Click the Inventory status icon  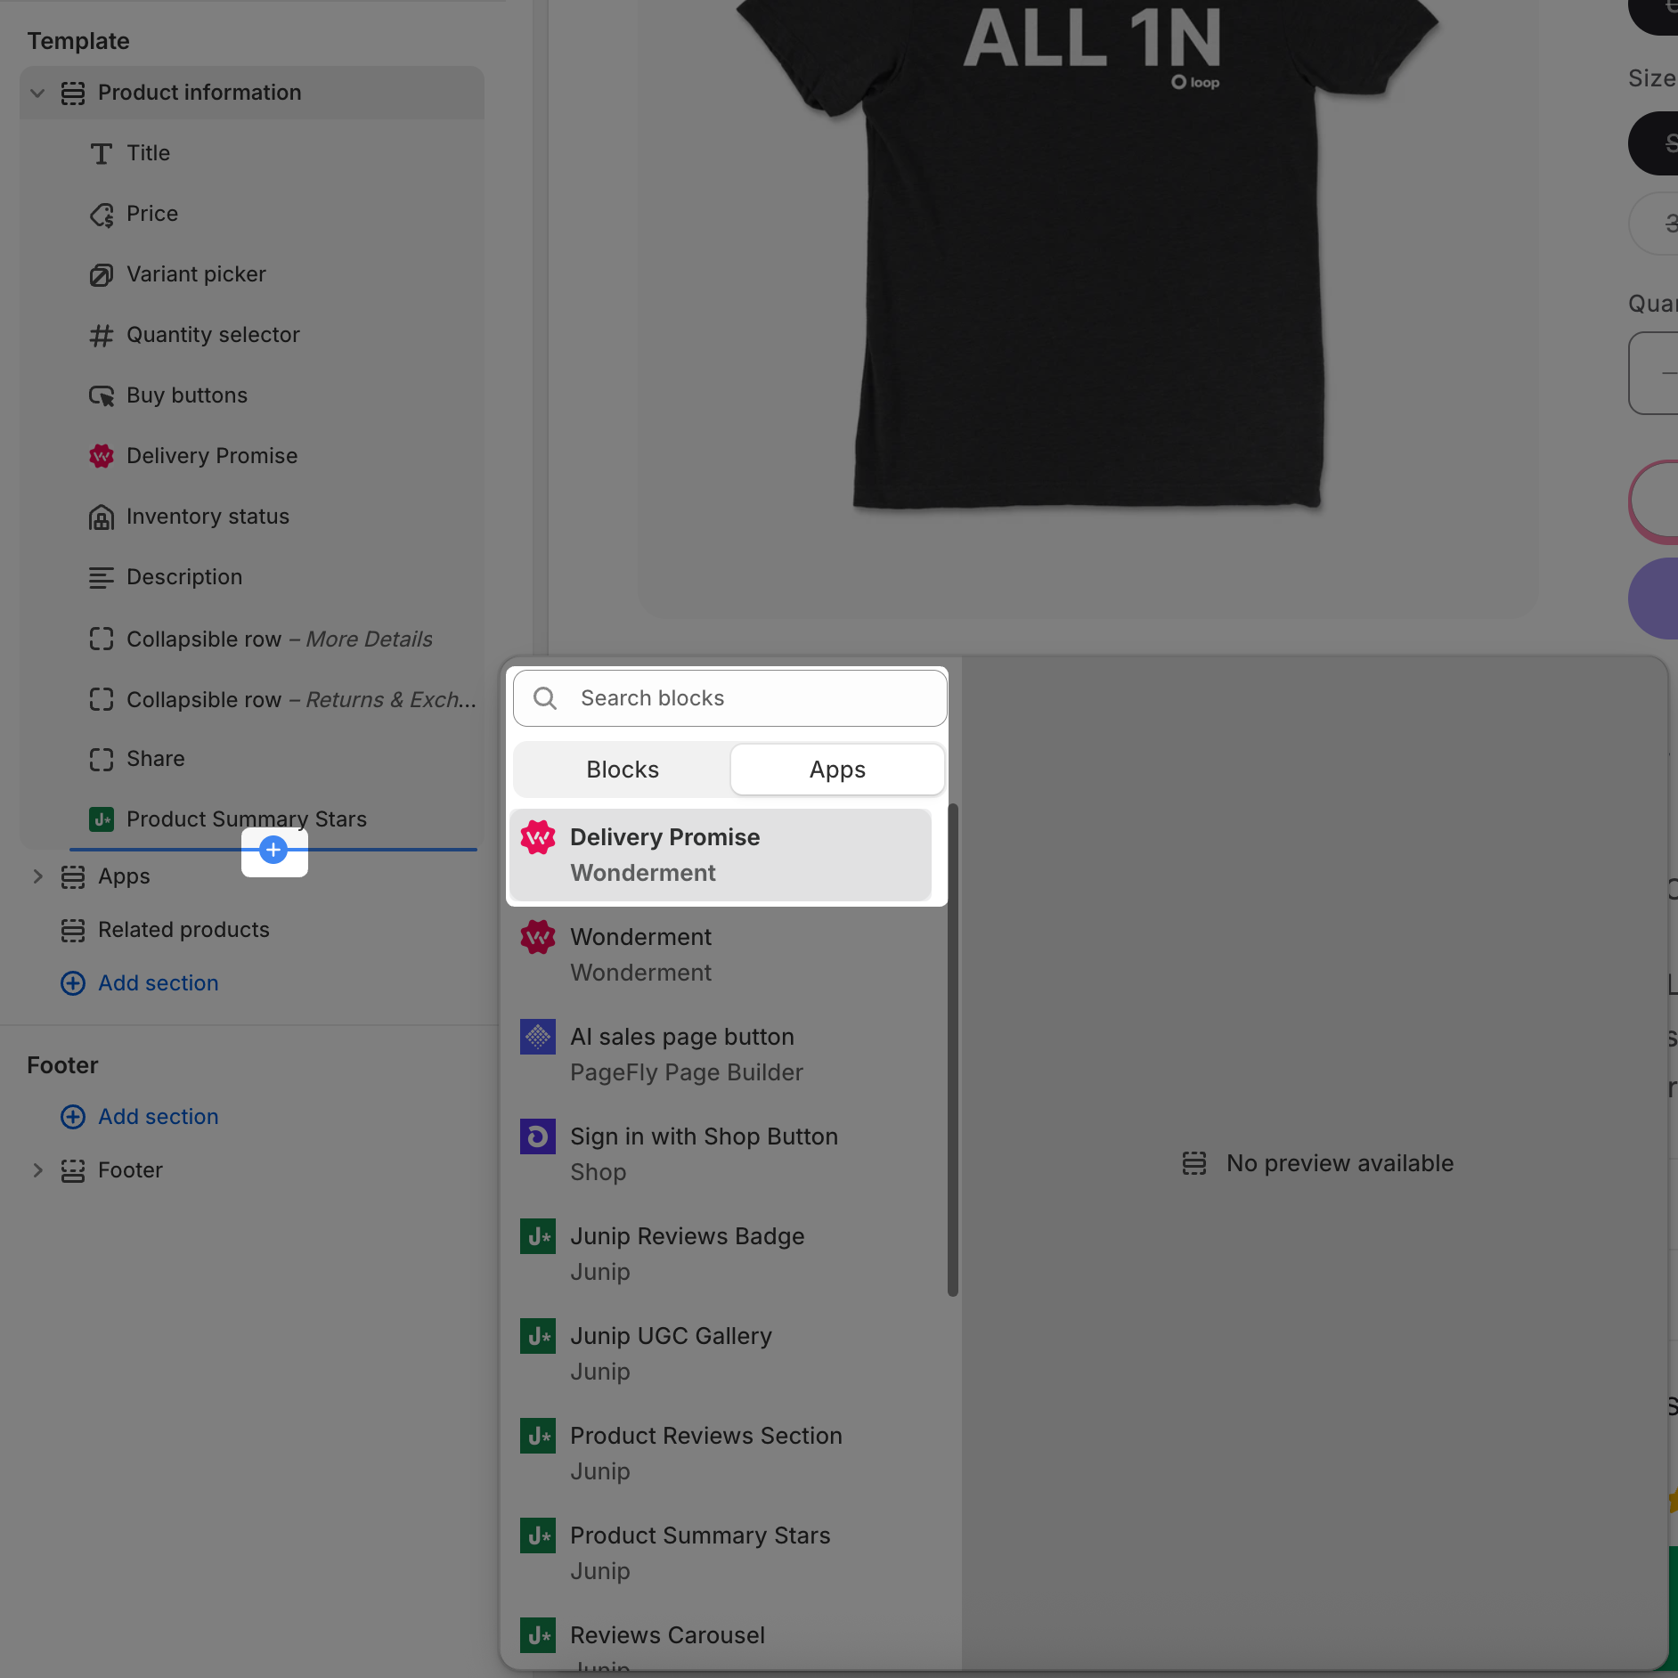pos(102,517)
